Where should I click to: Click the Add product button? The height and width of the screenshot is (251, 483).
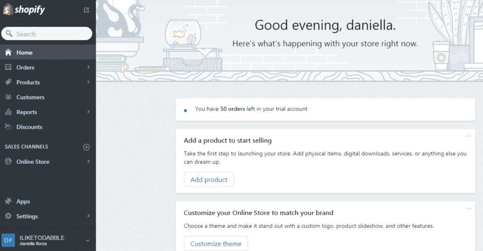tap(209, 180)
